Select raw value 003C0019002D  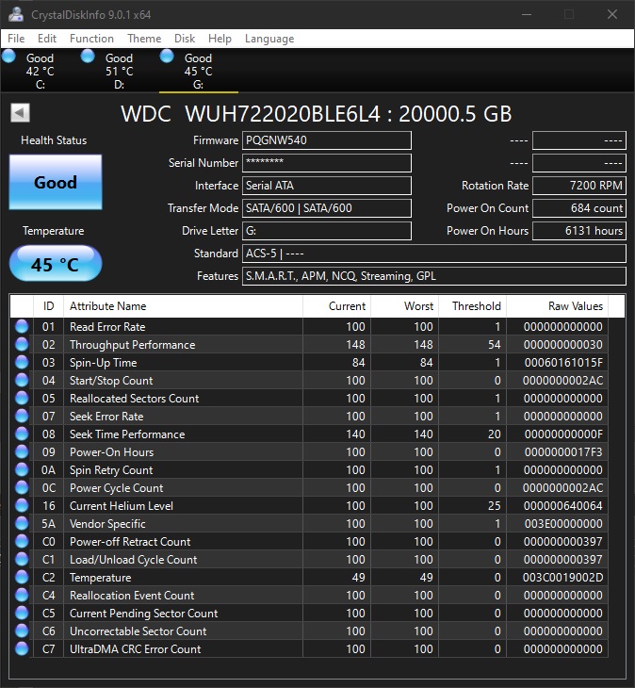(x=562, y=578)
